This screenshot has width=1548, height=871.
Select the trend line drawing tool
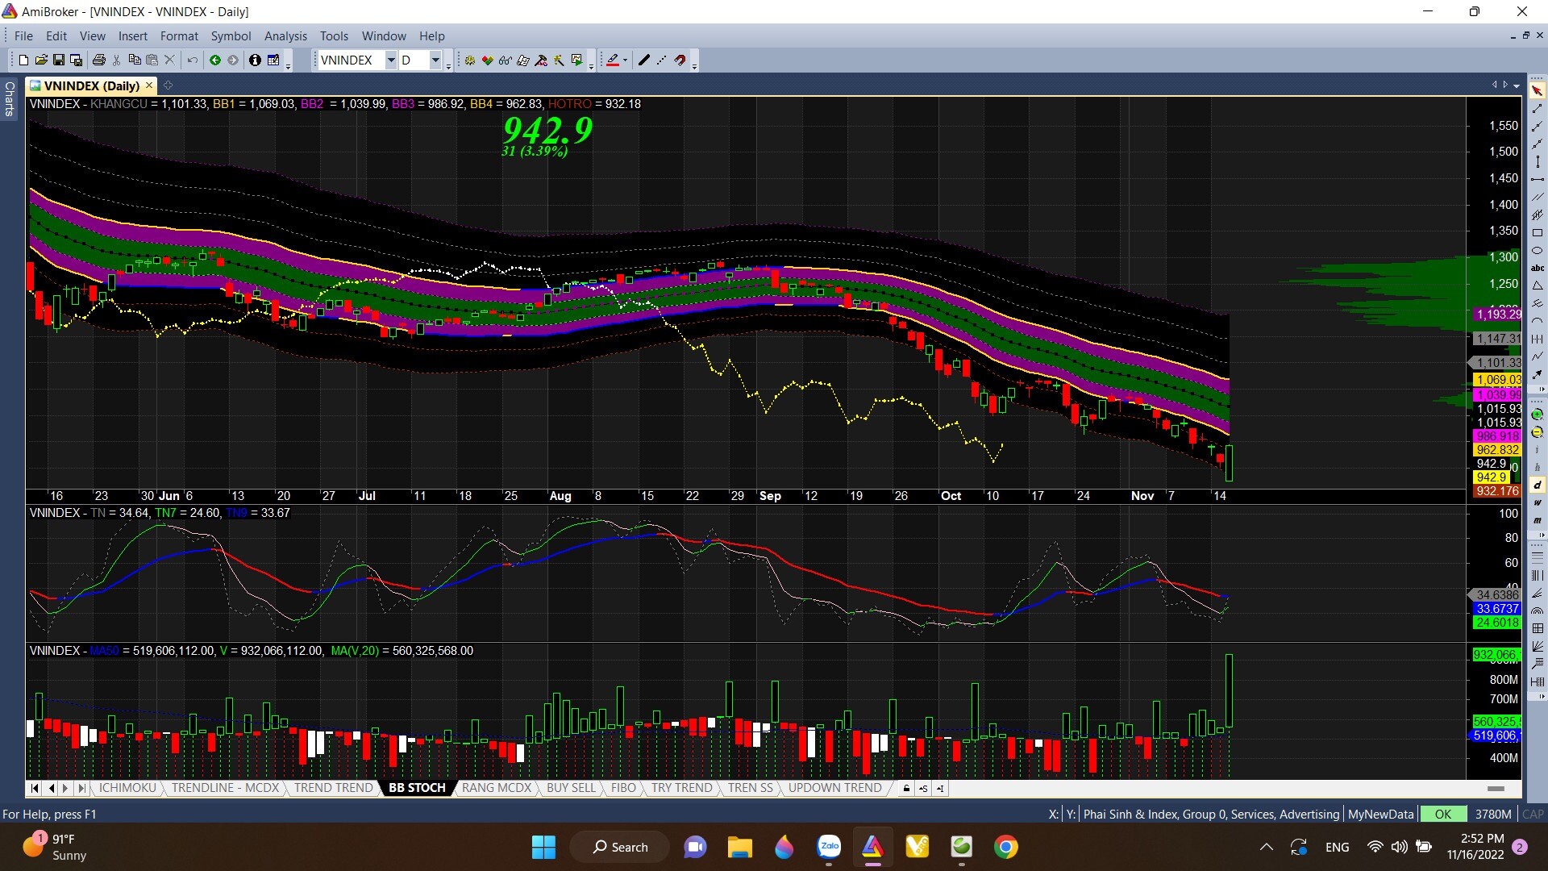[1537, 108]
